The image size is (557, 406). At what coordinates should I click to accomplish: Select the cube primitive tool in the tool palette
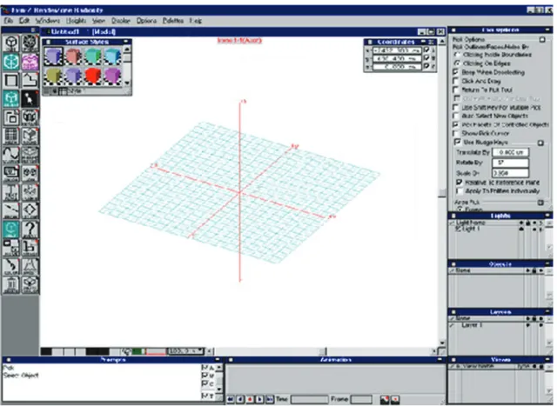[11, 43]
